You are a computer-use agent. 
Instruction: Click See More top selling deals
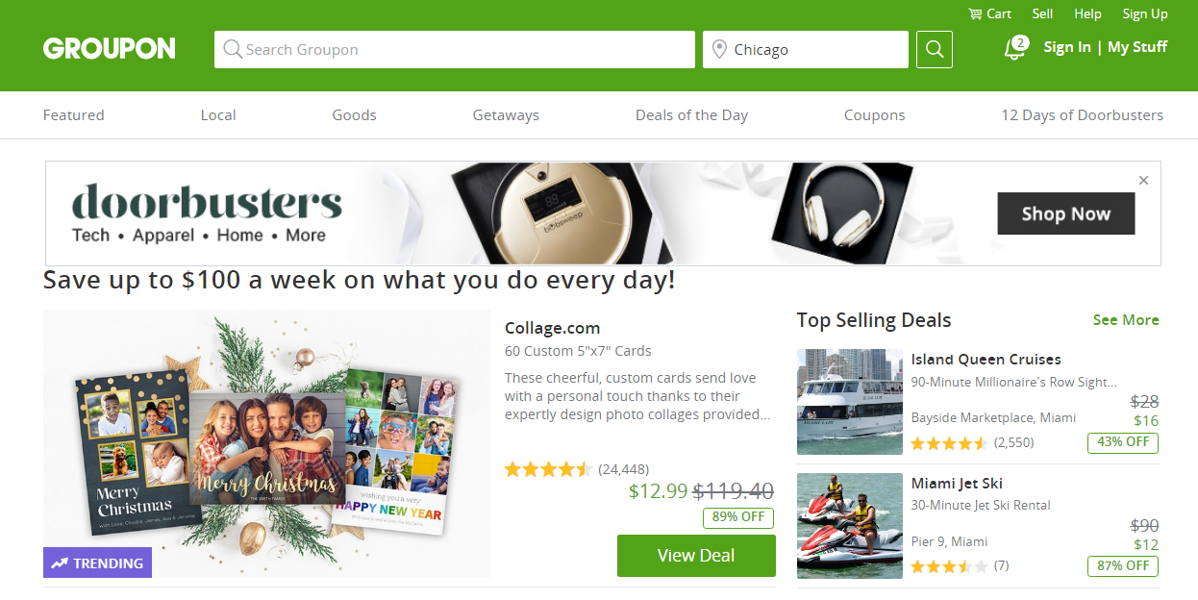click(x=1126, y=320)
